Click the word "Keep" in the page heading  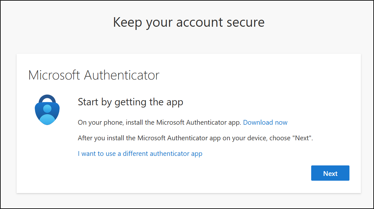point(128,22)
